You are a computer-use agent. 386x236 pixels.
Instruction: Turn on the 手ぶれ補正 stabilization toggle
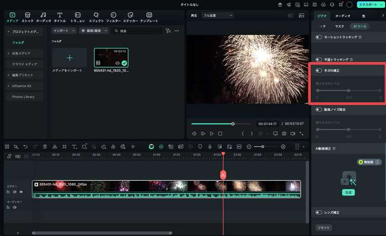point(319,71)
